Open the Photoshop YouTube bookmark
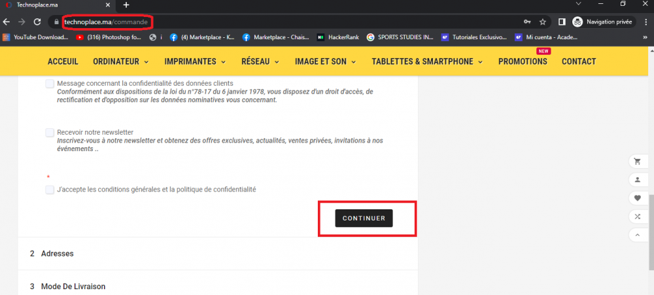 click(109, 37)
